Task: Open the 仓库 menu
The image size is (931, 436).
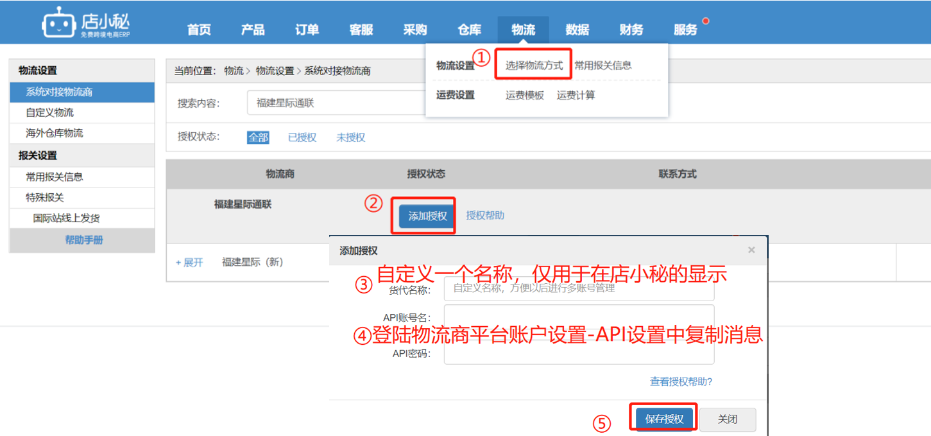Action: click(x=469, y=30)
